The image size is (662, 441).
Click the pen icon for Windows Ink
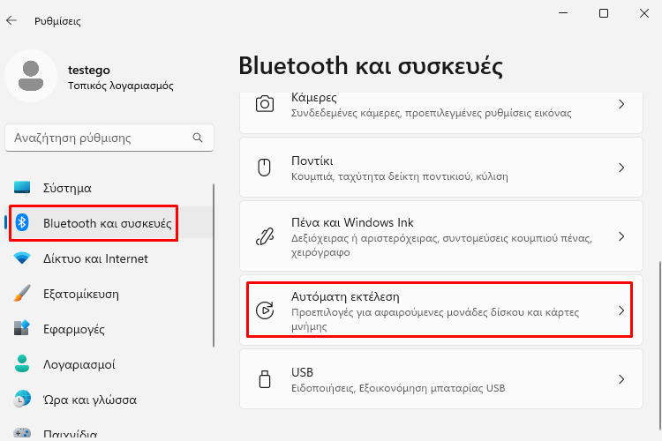(265, 236)
